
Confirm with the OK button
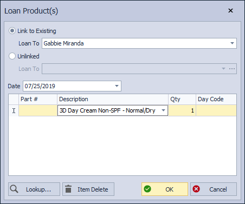(x=165, y=189)
